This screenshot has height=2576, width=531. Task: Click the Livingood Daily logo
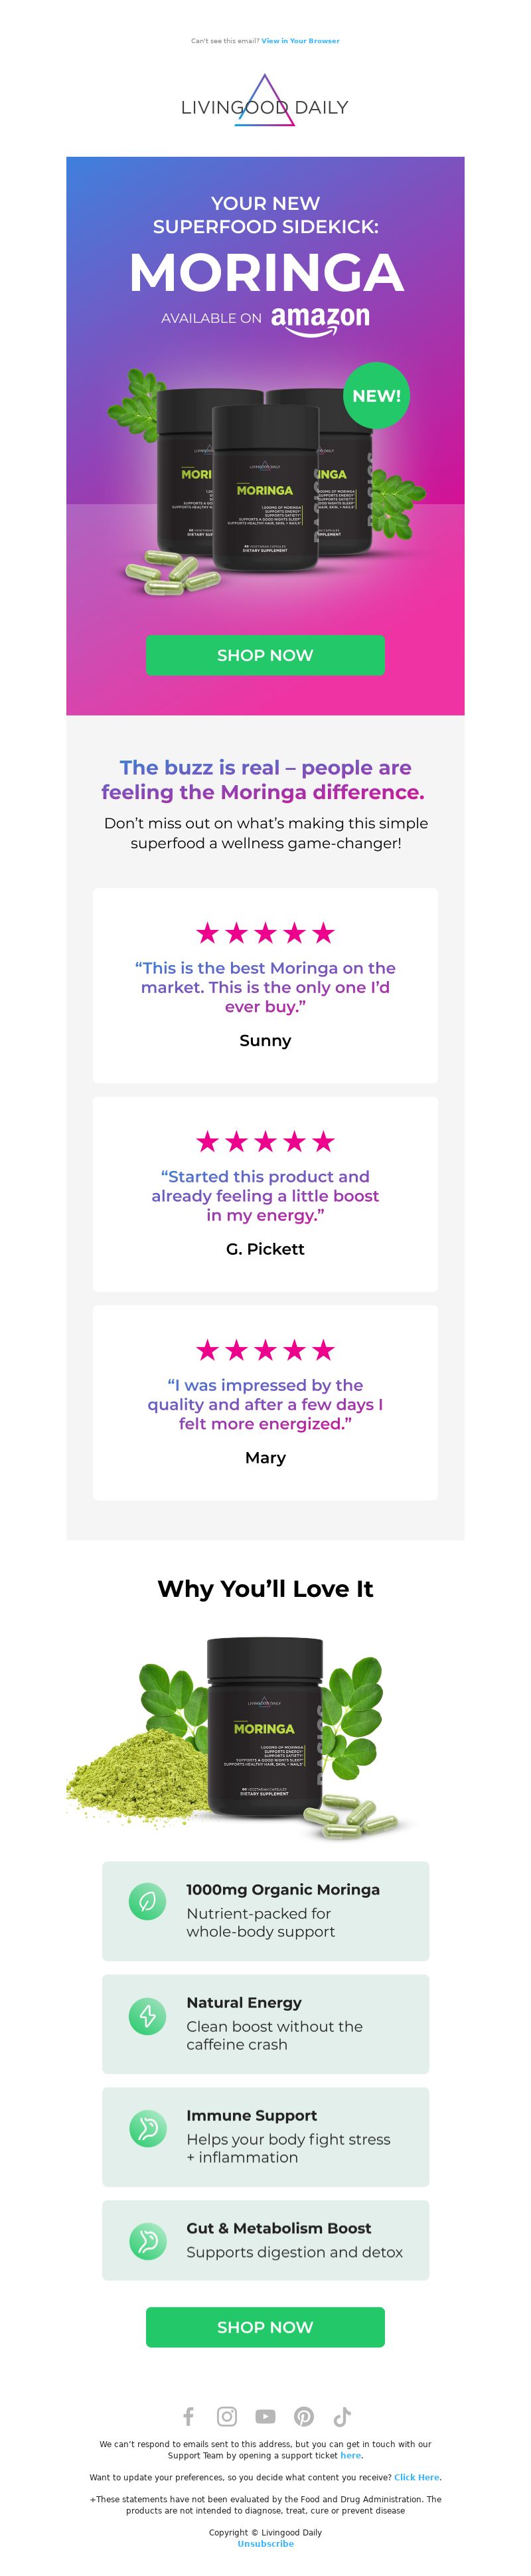tap(265, 101)
